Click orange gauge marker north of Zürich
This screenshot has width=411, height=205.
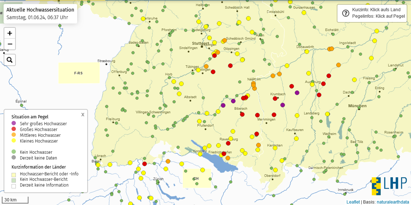(x=168, y=161)
